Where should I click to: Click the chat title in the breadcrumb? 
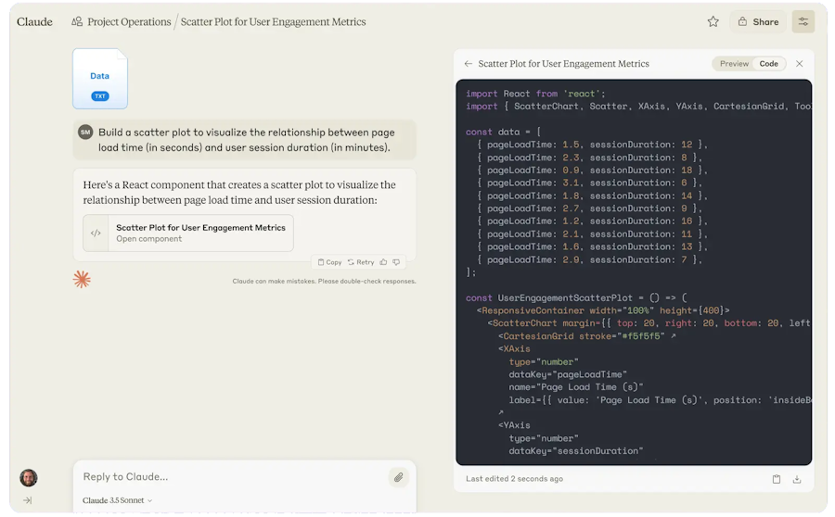coord(273,21)
